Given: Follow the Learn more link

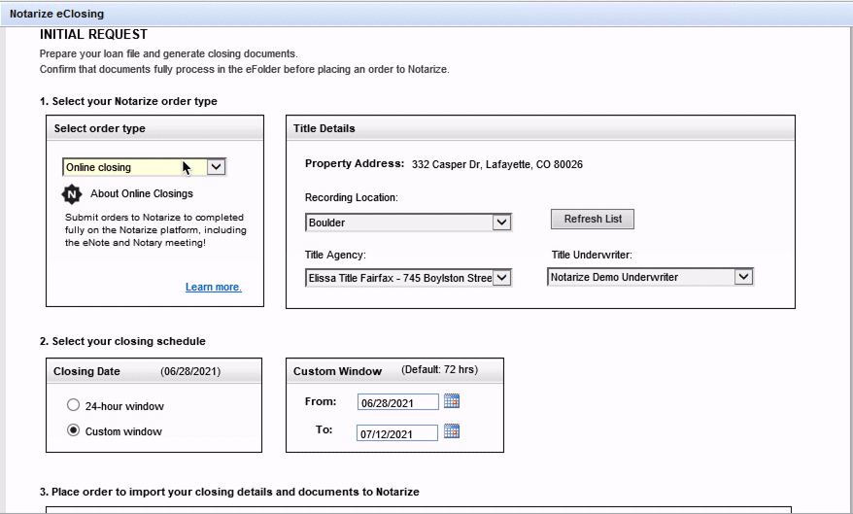Looking at the screenshot, I should point(214,287).
